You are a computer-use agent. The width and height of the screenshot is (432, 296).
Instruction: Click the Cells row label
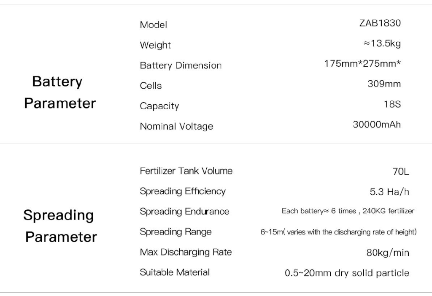pyautogui.click(x=151, y=86)
